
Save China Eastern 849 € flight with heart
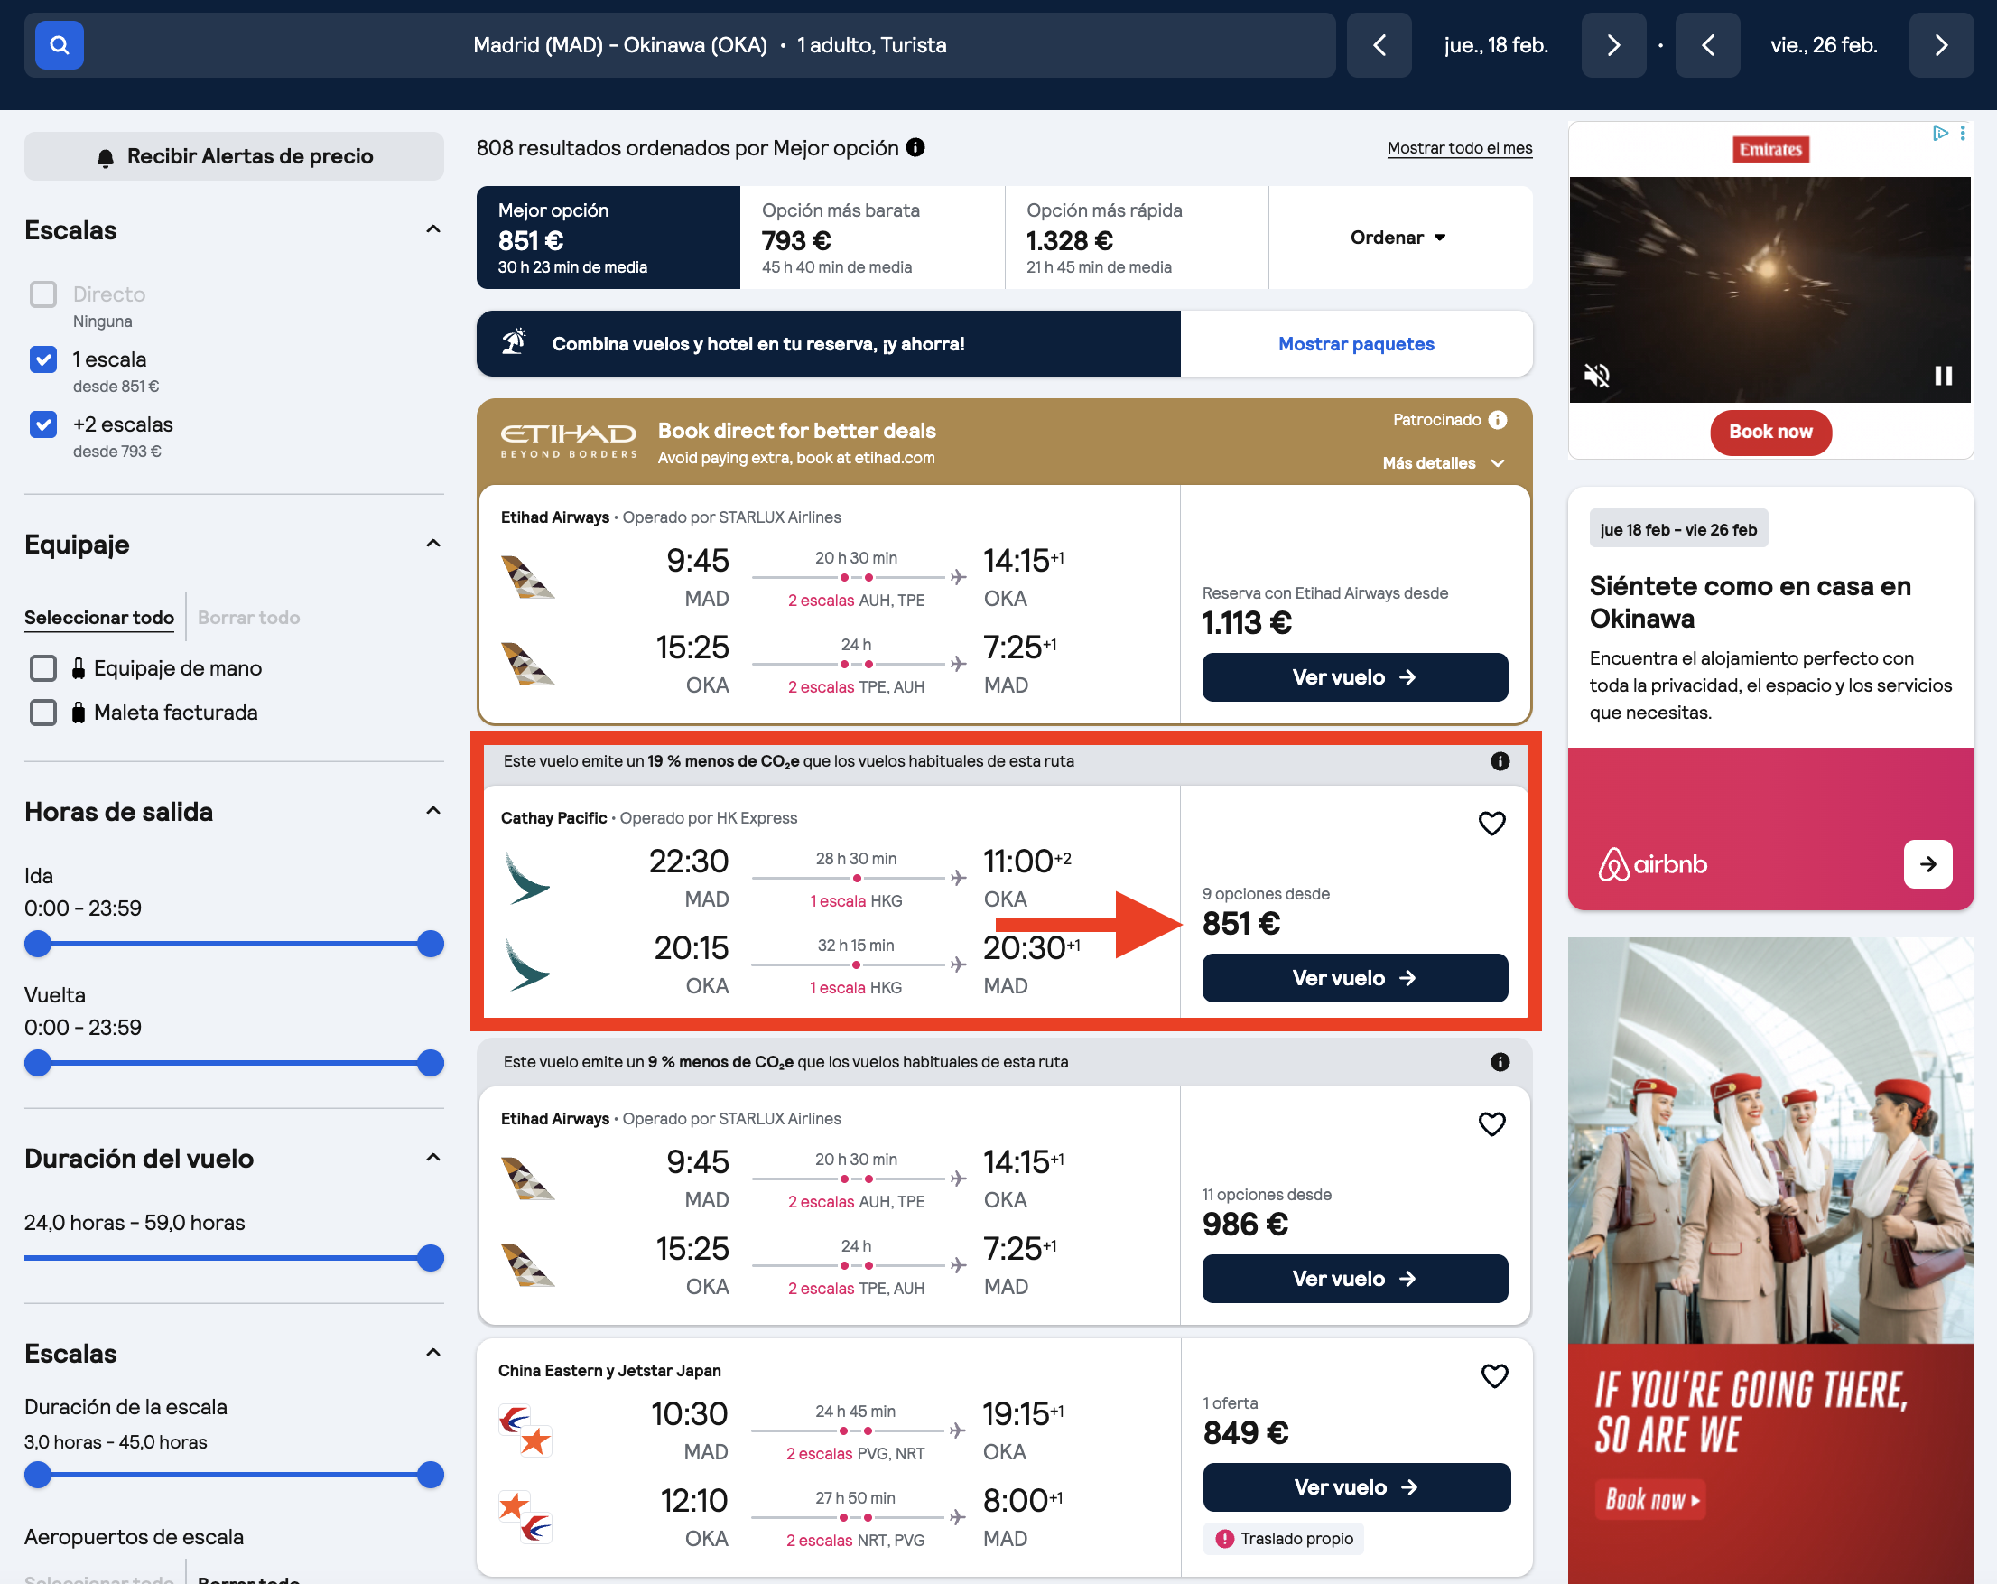1494,1375
